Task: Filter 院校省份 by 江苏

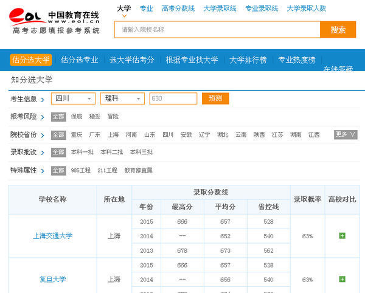Action: [277, 135]
